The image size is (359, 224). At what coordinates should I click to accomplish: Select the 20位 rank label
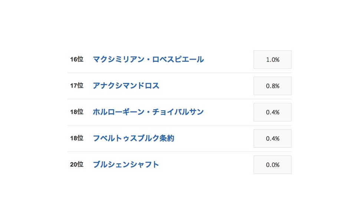pyautogui.click(x=77, y=165)
